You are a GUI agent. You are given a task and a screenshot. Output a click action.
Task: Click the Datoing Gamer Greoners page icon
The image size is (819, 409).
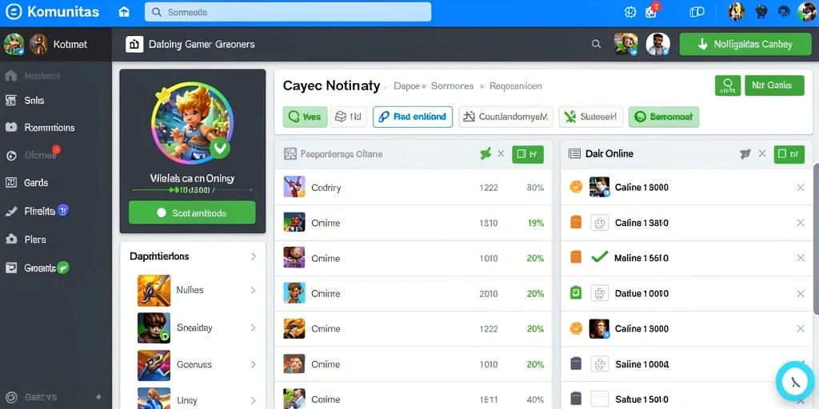[134, 45]
